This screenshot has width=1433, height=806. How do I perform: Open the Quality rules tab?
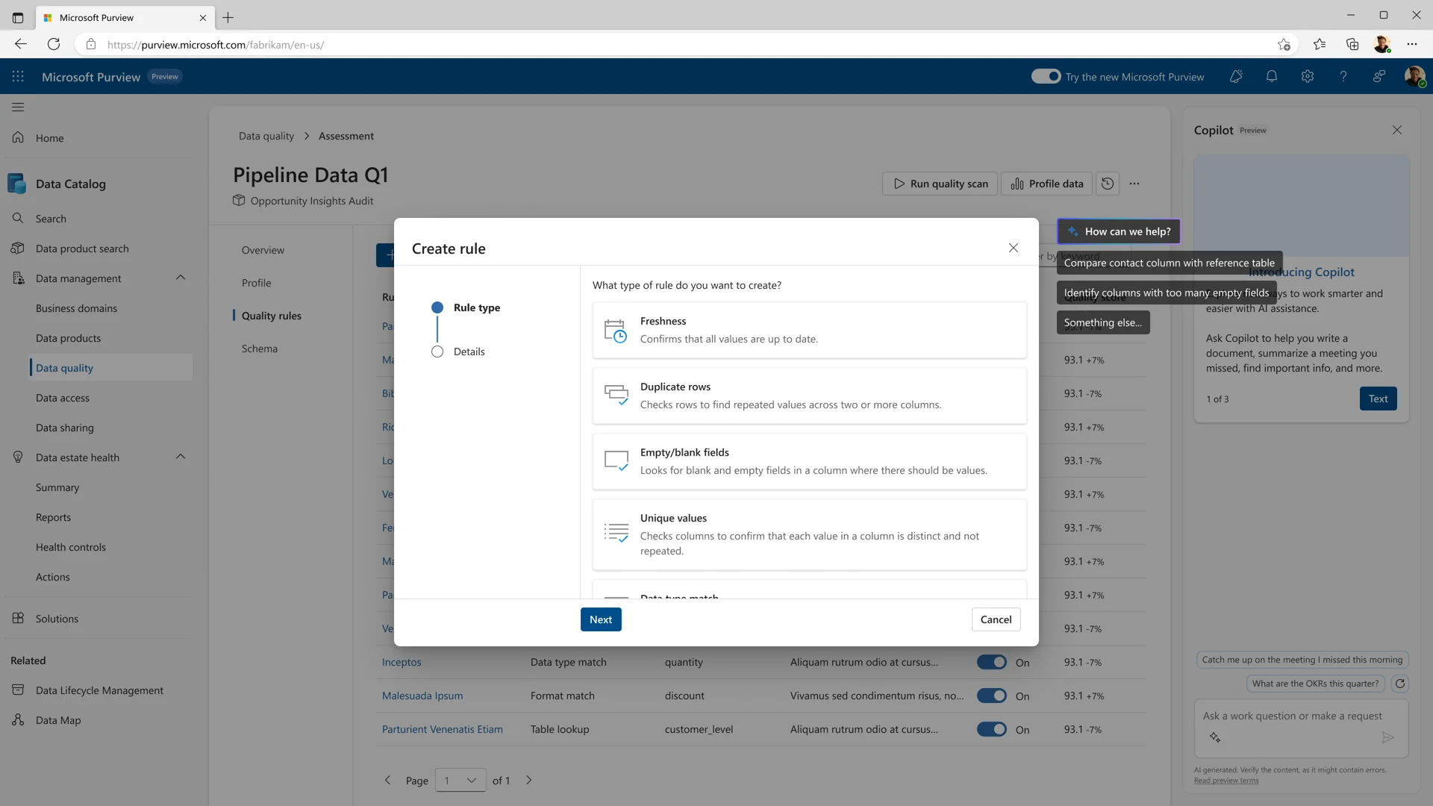point(272,316)
